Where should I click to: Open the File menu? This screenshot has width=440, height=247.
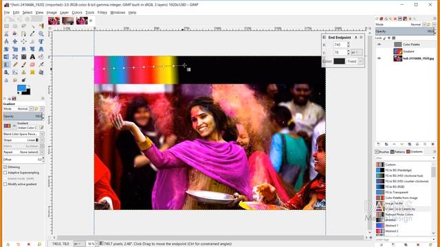pyautogui.click(x=7, y=12)
